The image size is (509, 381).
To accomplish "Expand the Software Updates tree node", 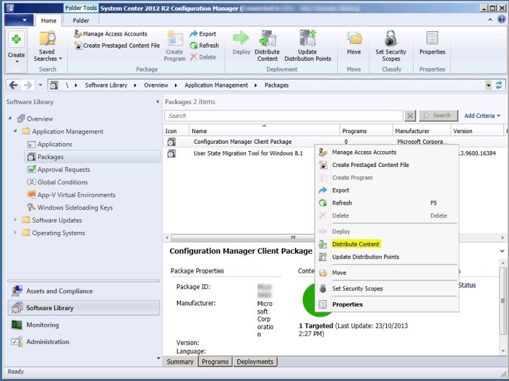I will point(16,220).
